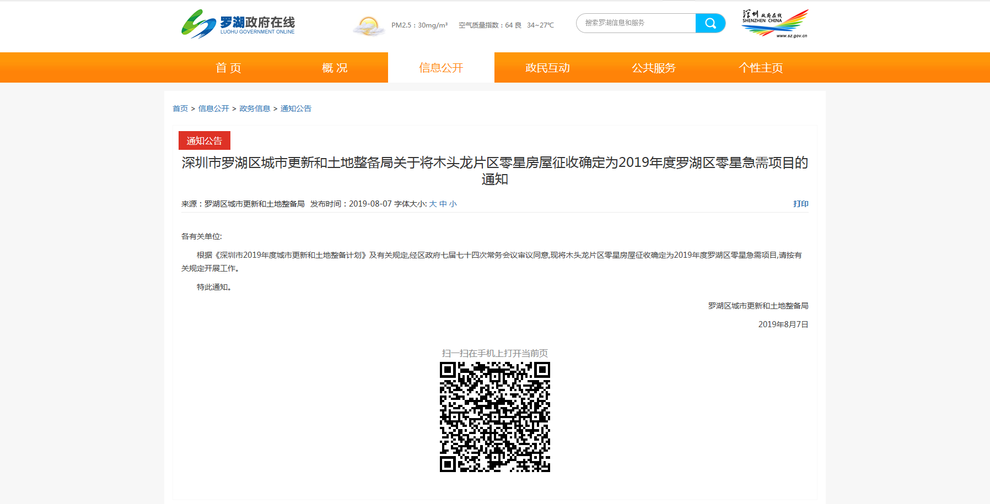Open the Shenzhen China portal logo
This screenshot has height=504, width=990.
tap(774, 24)
